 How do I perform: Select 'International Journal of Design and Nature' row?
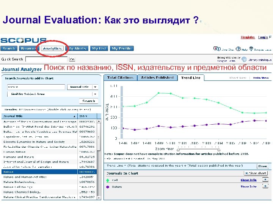tap(49, 162)
